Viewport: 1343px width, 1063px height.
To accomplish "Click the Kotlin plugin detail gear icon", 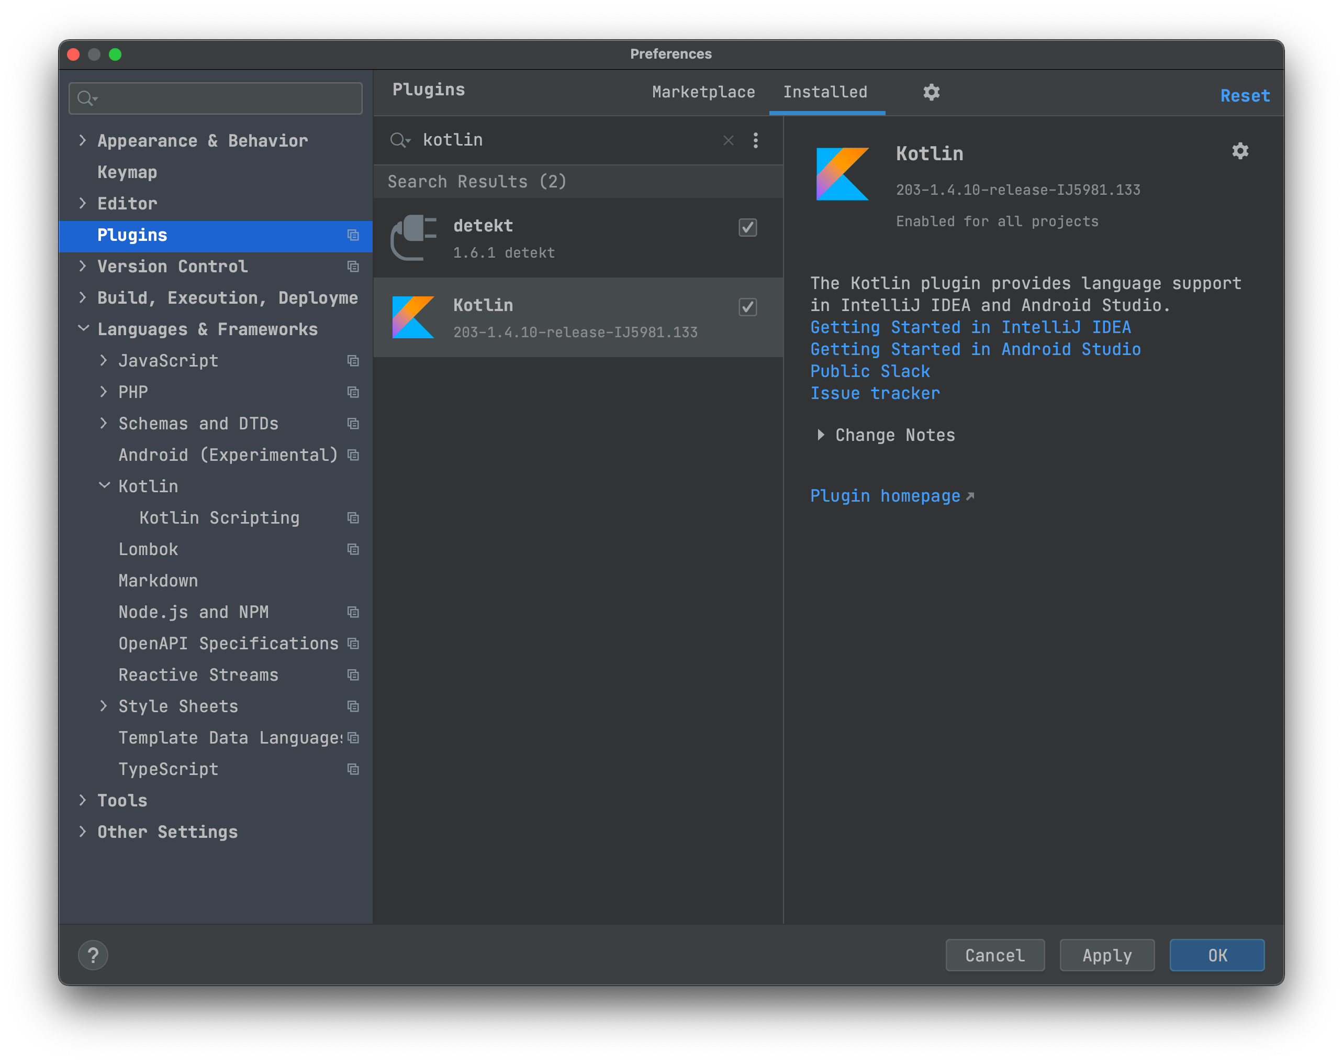I will coord(1240,151).
